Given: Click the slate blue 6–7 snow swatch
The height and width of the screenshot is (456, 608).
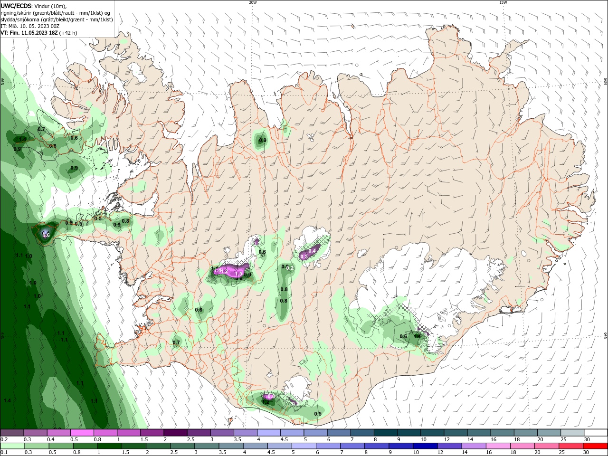Looking at the screenshot, I should point(338,433).
